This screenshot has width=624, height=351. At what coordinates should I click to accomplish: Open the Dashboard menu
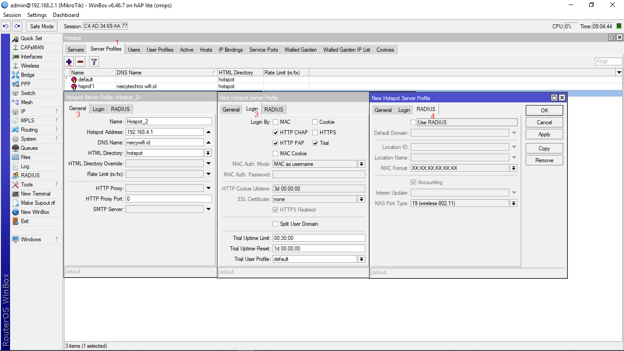coord(66,15)
